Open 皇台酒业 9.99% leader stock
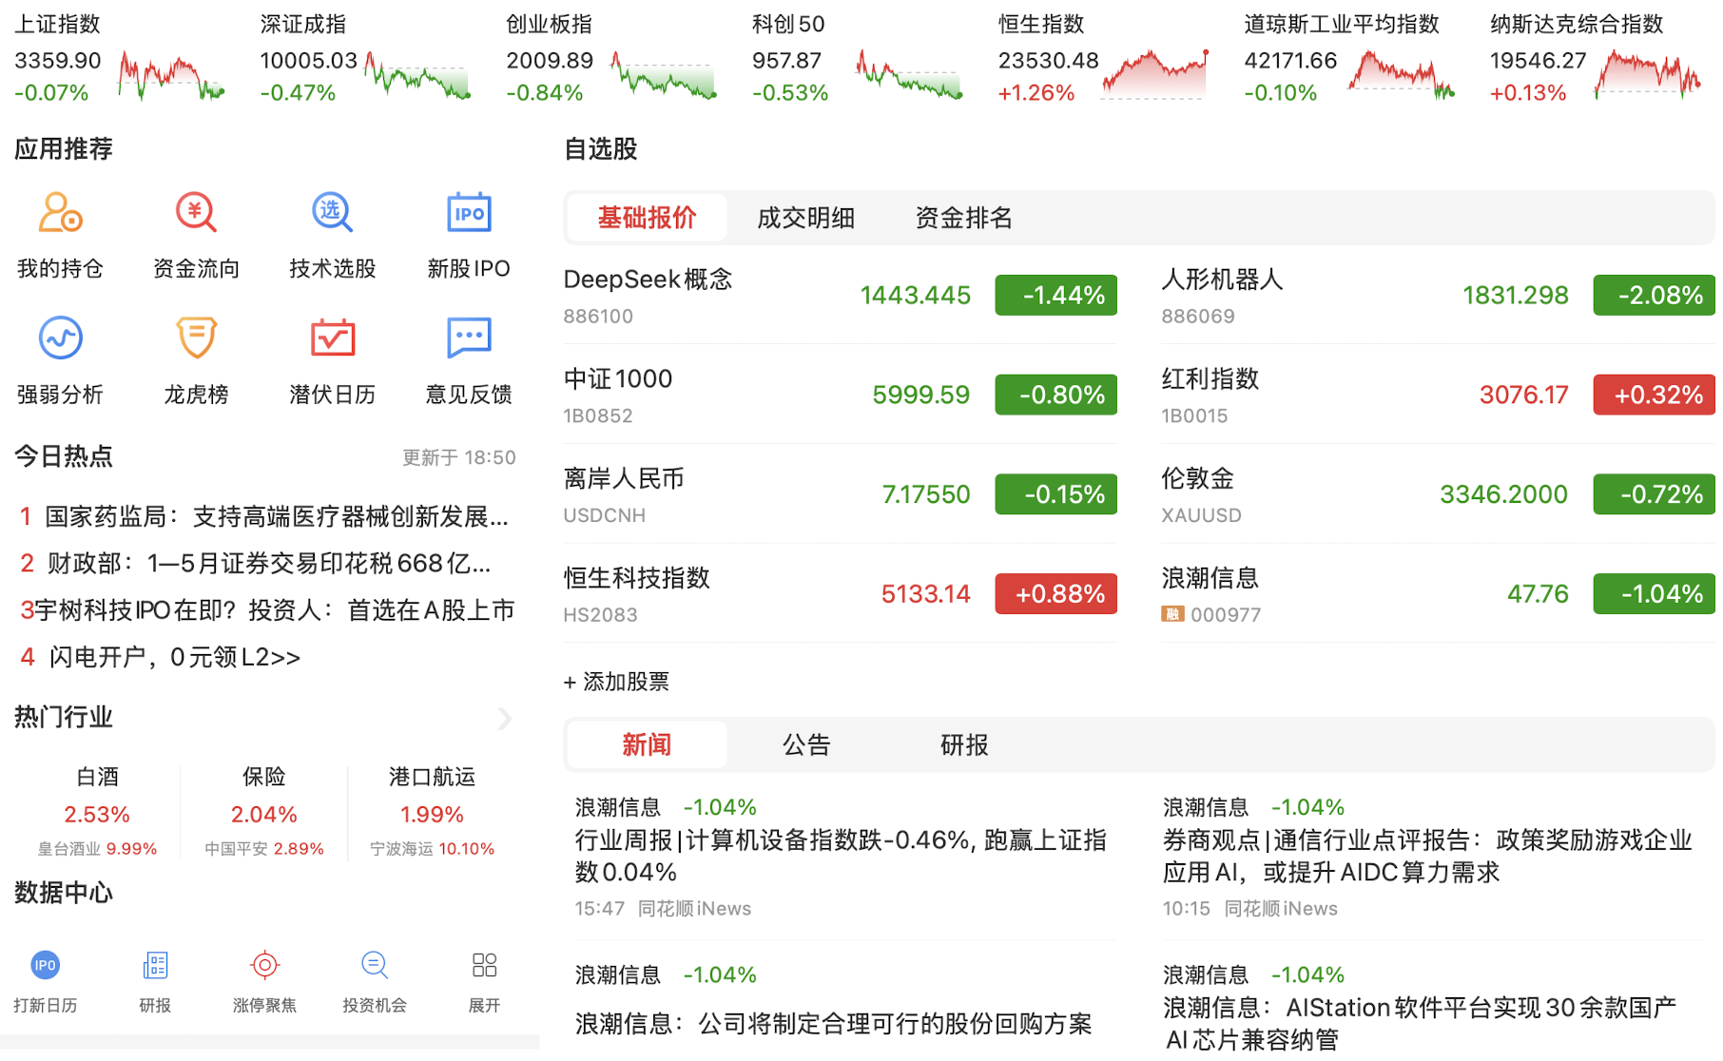The width and height of the screenshot is (1723, 1061). pyautogui.click(x=97, y=849)
